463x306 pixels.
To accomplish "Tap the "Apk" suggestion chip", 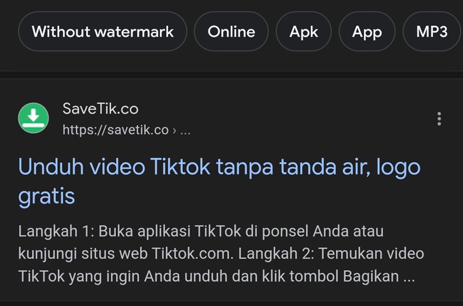I will point(304,31).
